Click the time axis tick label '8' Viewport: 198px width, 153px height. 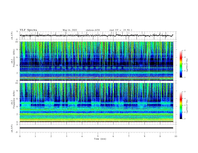click(144, 136)
